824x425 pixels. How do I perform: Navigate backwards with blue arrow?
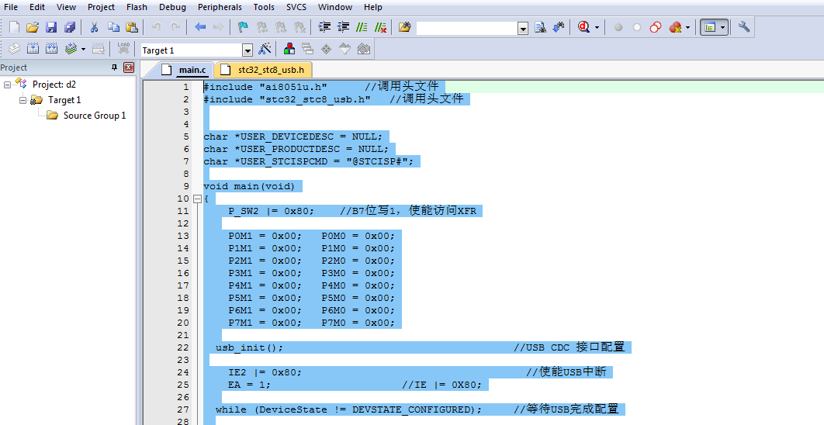[200, 27]
